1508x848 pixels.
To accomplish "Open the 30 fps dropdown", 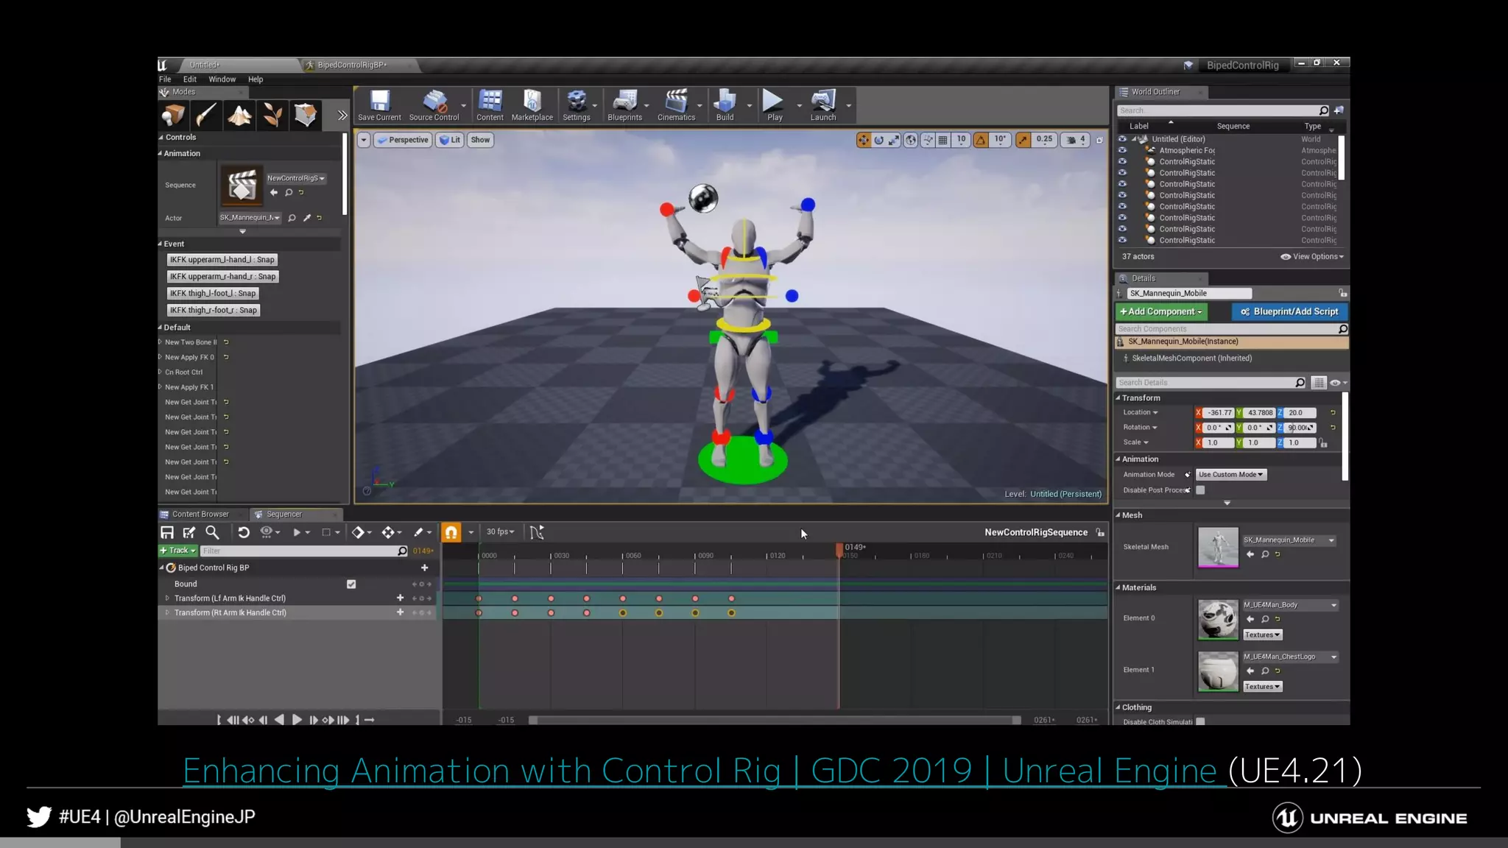I will (500, 532).
